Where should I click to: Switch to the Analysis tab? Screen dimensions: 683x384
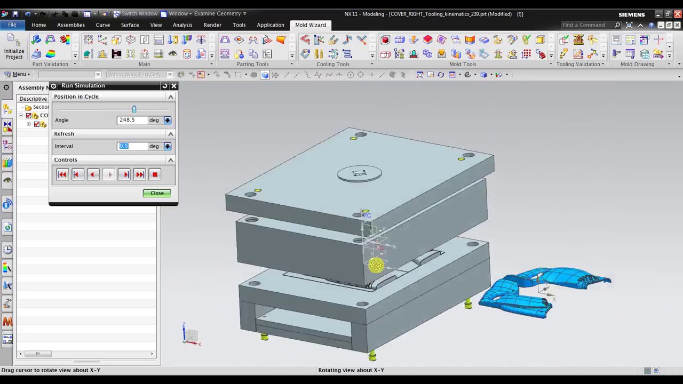point(182,25)
